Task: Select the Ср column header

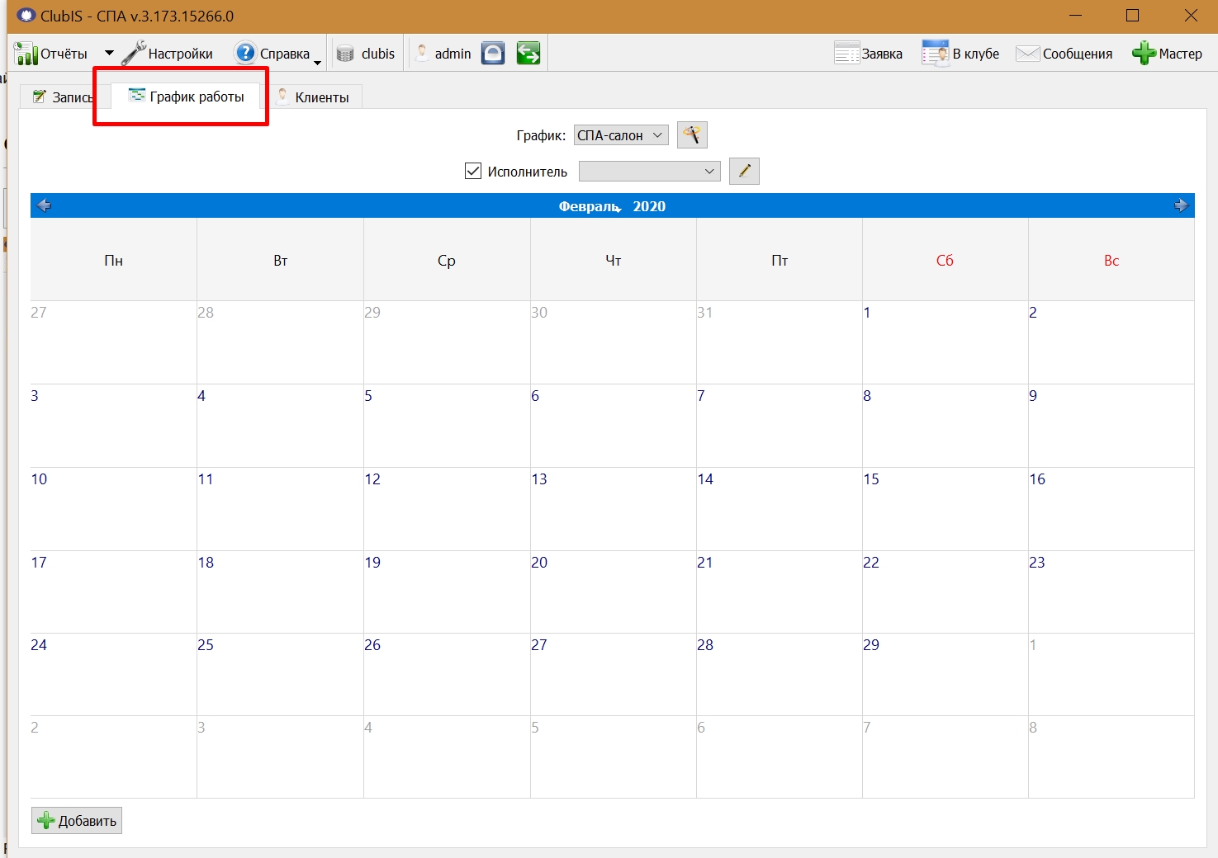Action: 447,260
